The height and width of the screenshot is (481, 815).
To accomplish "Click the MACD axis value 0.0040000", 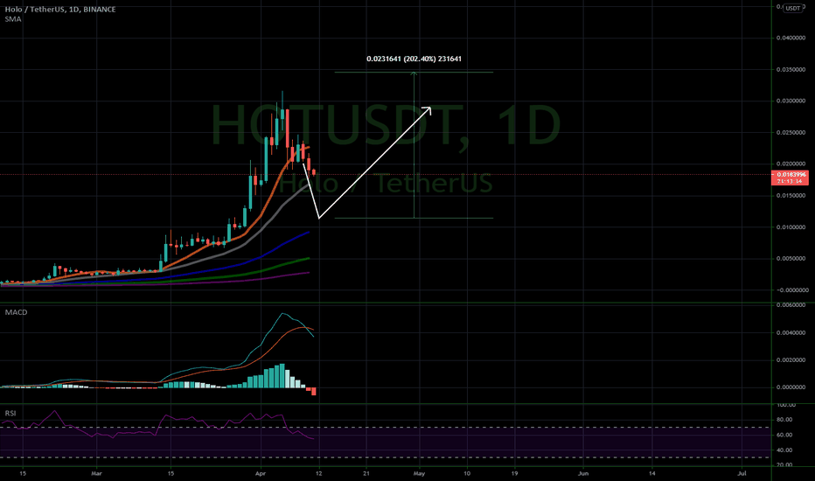I will [791, 332].
